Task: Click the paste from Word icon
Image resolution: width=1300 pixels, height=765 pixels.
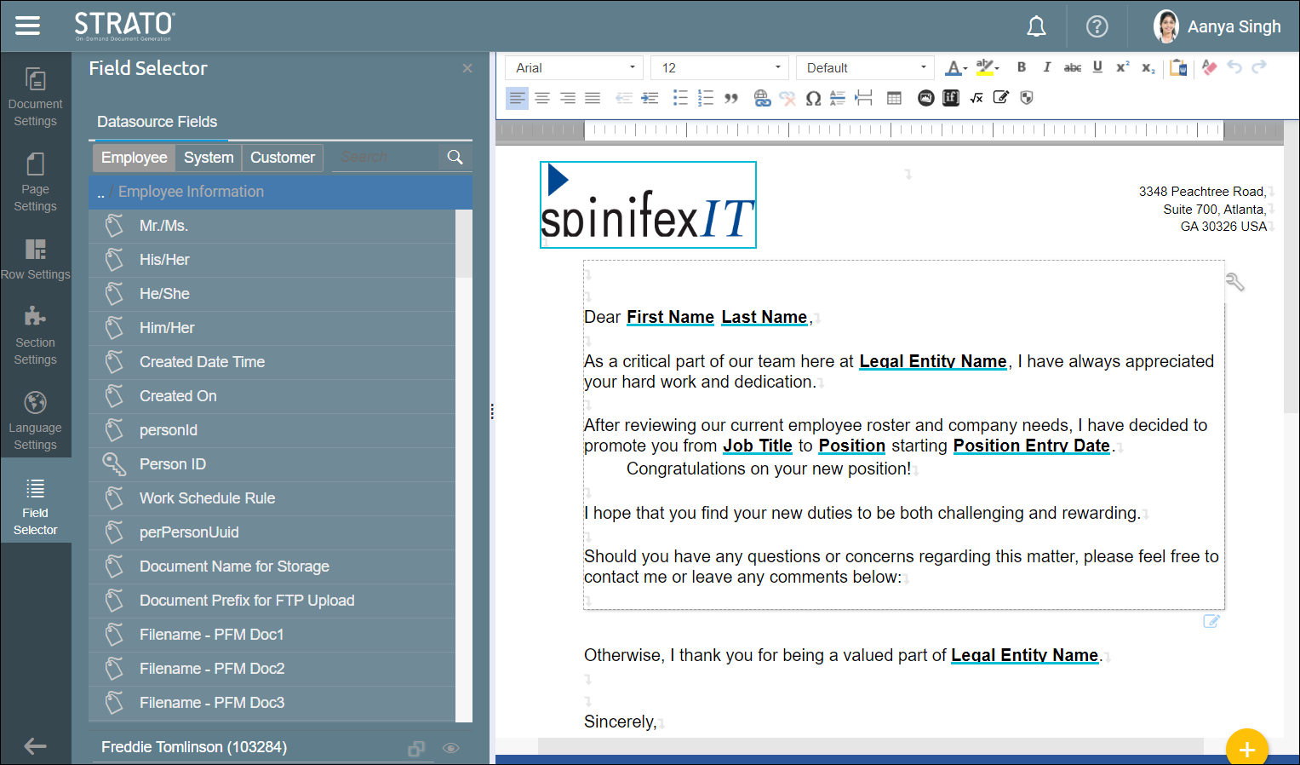Action: tap(1178, 67)
